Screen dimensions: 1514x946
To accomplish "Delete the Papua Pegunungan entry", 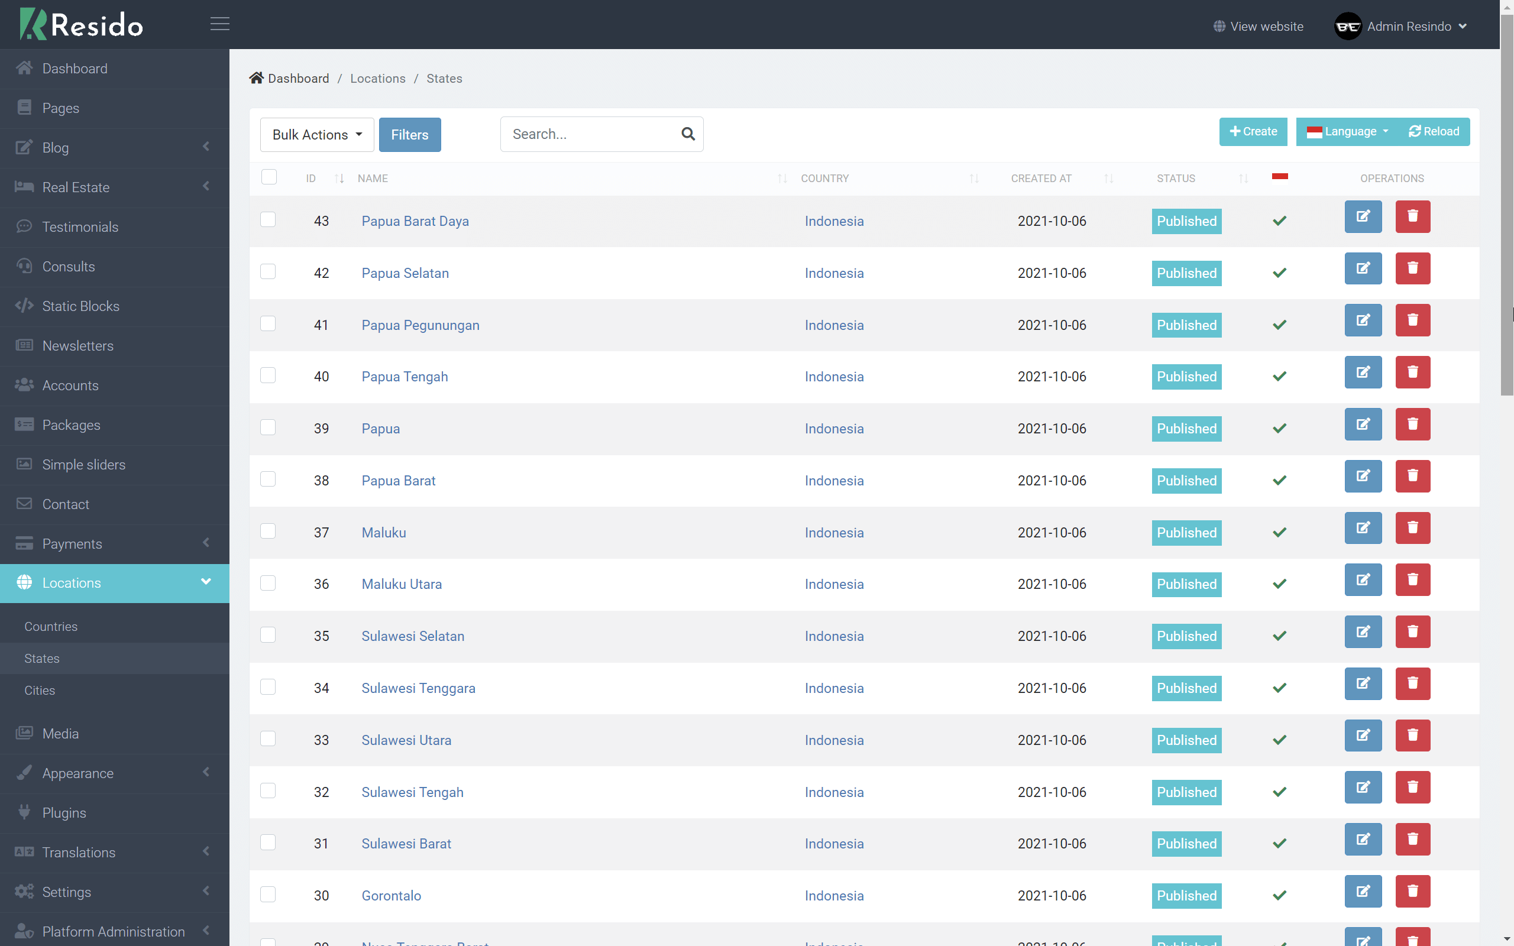I will click(1413, 320).
